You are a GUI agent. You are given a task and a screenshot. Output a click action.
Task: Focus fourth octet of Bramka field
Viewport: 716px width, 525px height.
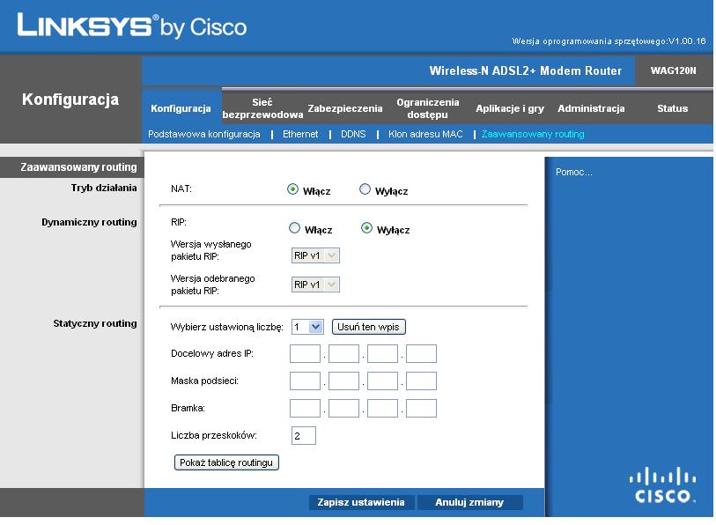[x=422, y=409]
